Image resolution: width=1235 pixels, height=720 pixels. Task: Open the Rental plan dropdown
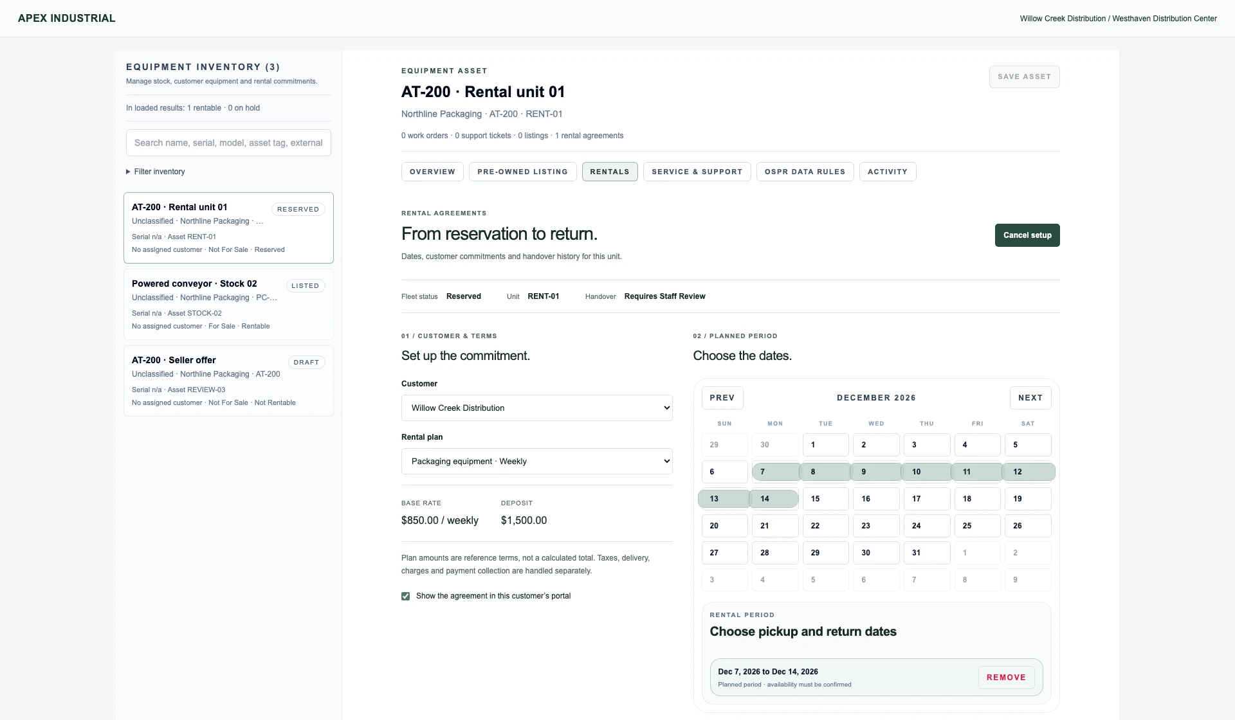(x=537, y=462)
